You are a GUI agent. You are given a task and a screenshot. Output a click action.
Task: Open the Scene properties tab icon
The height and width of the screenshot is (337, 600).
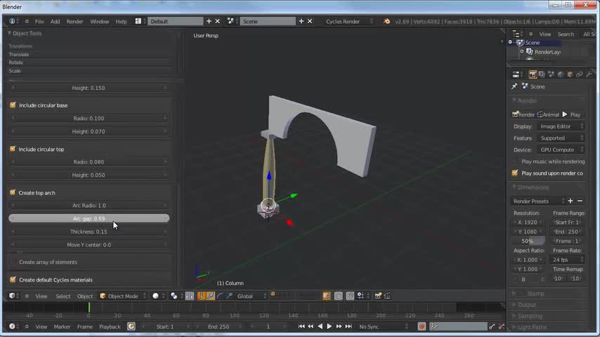(x=552, y=74)
